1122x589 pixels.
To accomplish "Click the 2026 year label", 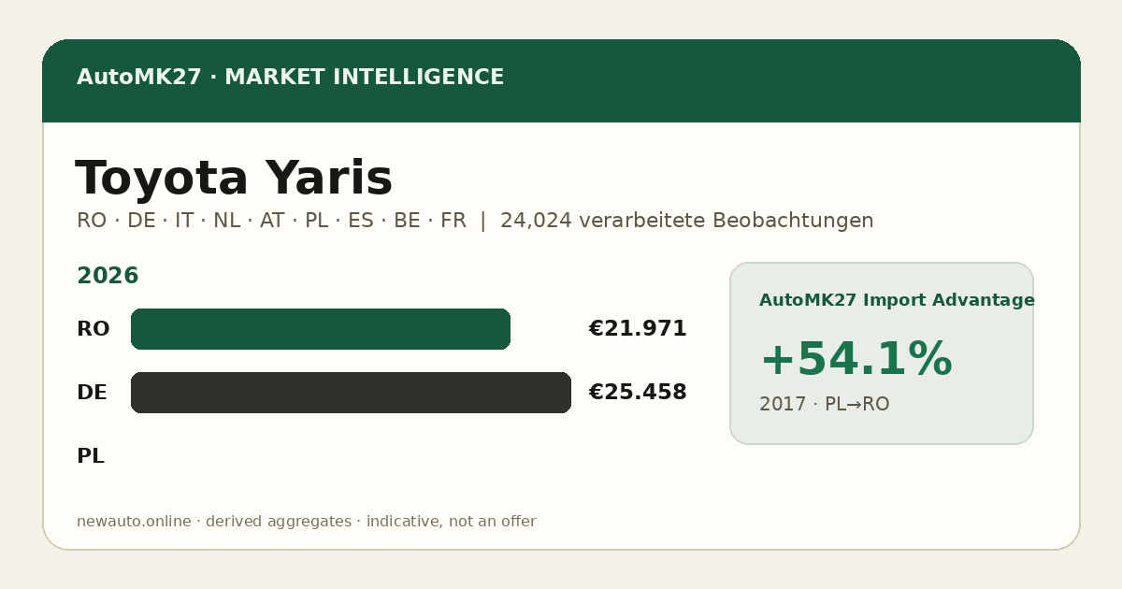I will 108,276.
